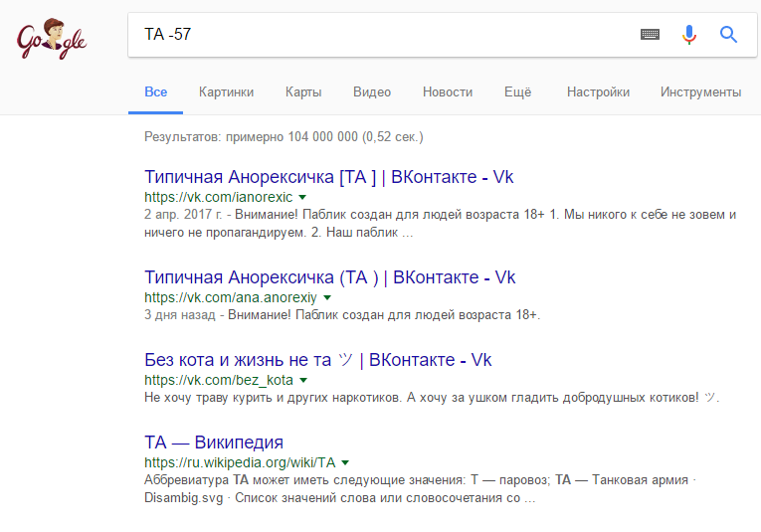
Task: Open Инструменты search tools
Action: tap(700, 92)
